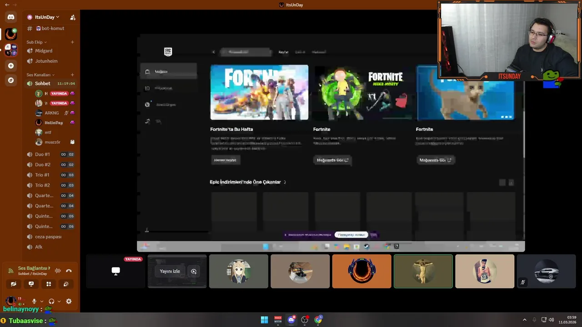Open the Discover servers compass icon
Viewport: 582px width, 327px height.
(11, 80)
